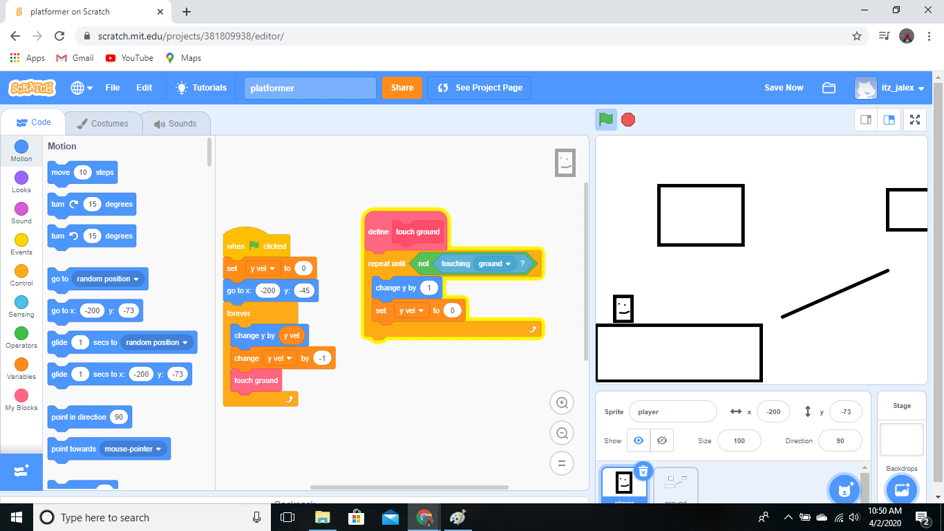Show the player sprite with eye toggle
The image size is (944, 531).
click(638, 440)
